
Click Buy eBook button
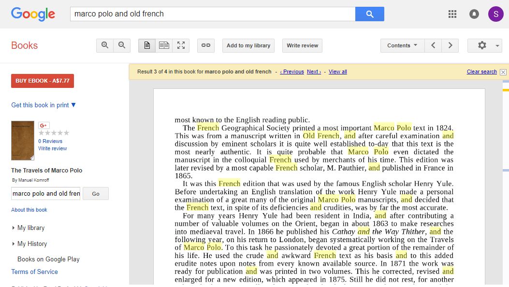[x=43, y=81]
